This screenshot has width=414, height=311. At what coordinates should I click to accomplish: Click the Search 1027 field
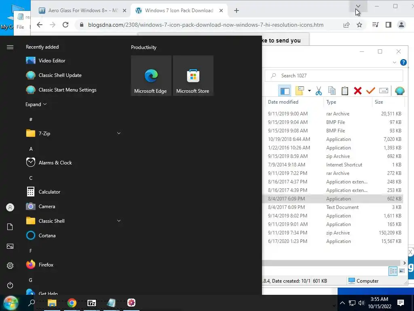click(x=334, y=76)
